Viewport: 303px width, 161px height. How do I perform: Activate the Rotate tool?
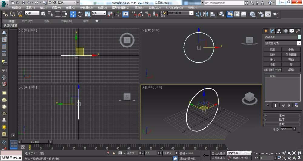click(80, 14)
